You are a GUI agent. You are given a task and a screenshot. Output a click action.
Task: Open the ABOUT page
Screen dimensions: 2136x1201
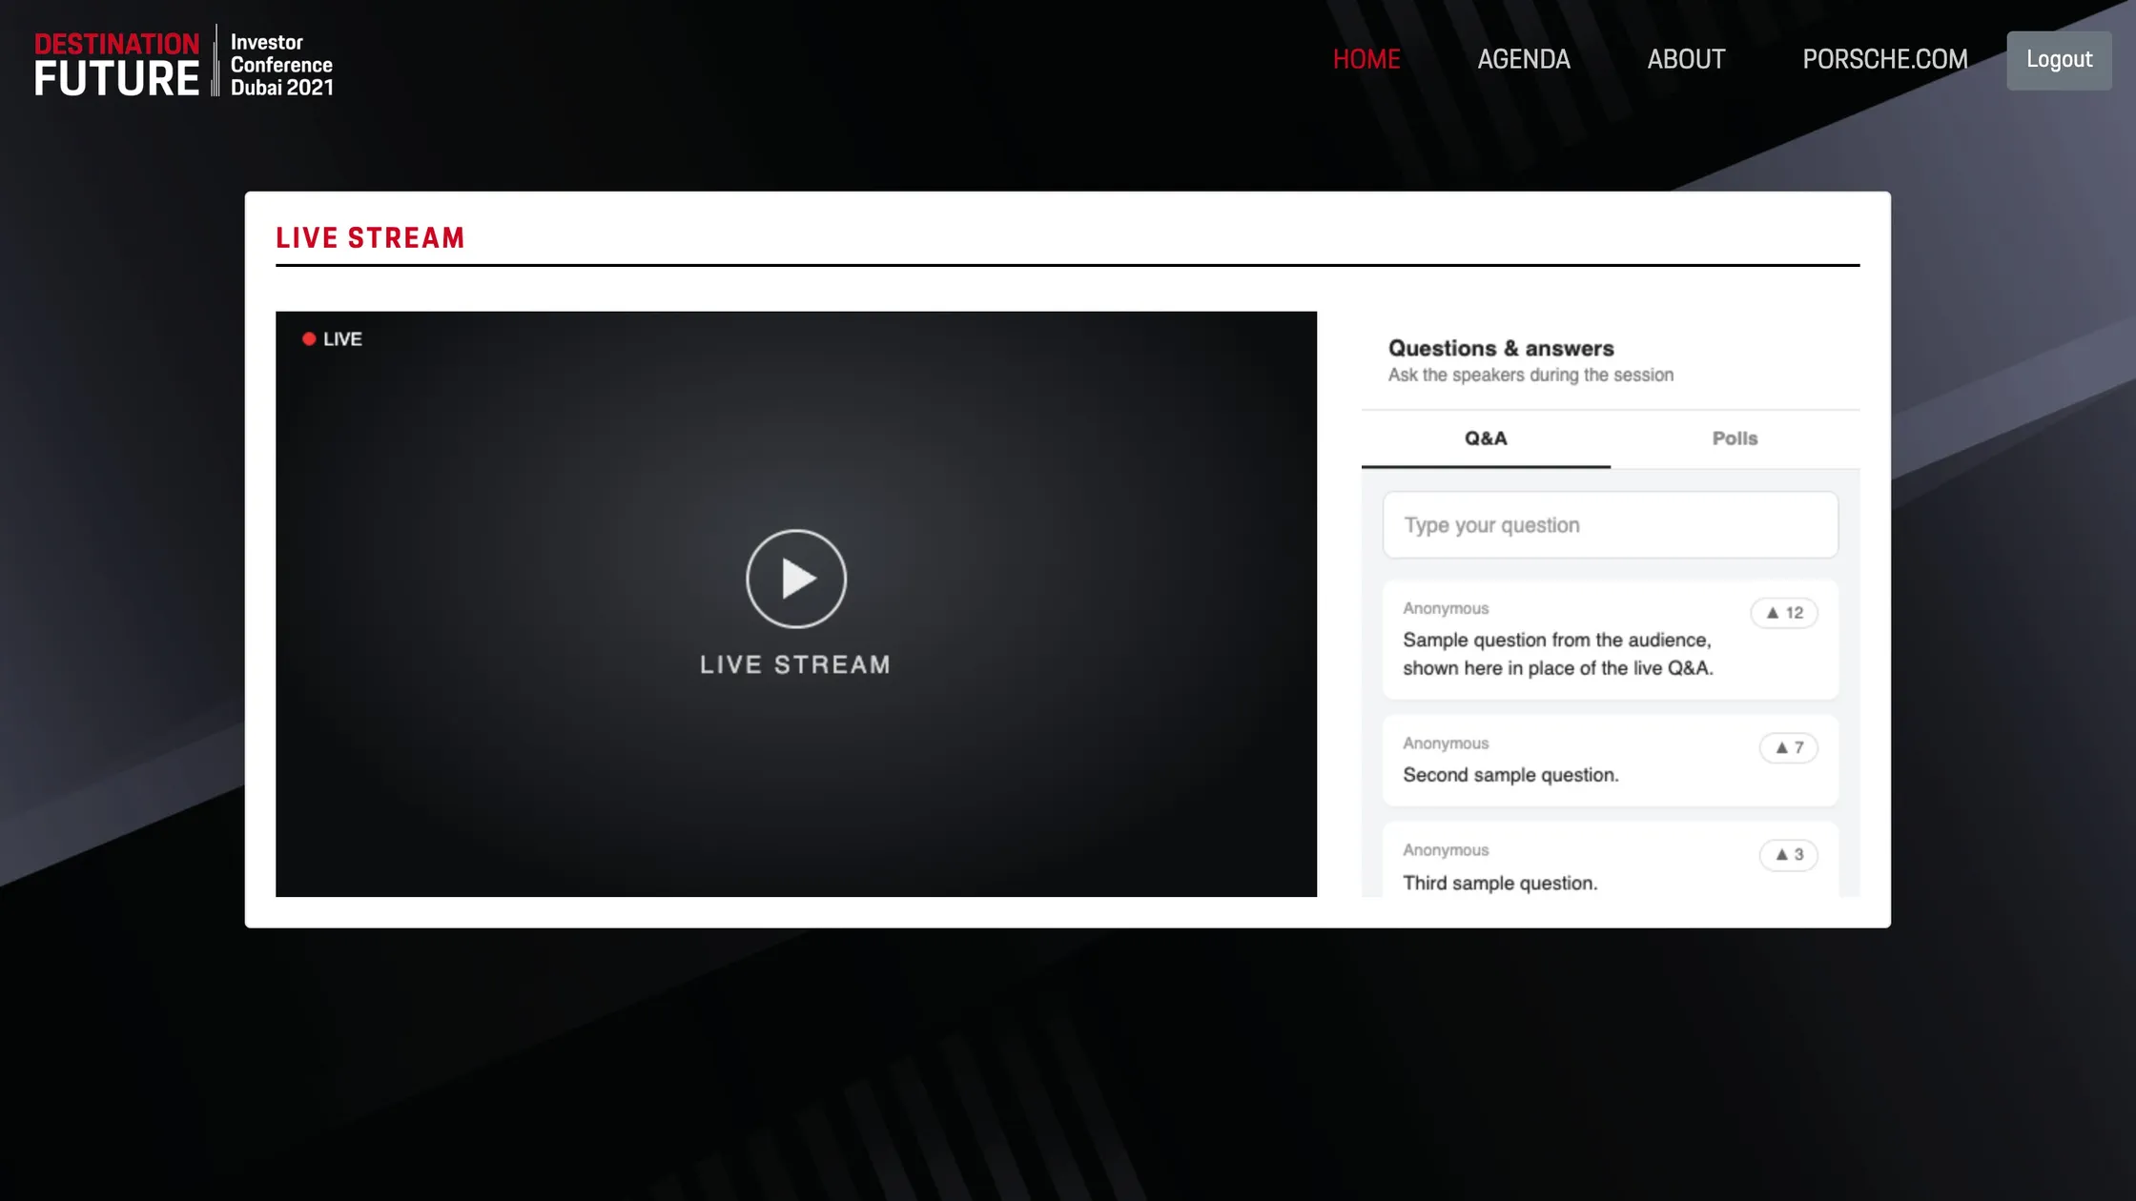tap(1686, 59)
